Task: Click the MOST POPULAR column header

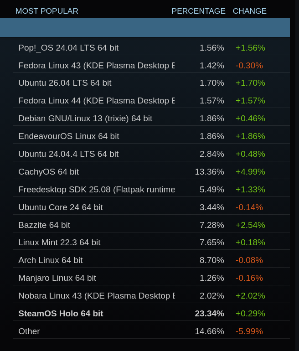Action: point(47,11)
